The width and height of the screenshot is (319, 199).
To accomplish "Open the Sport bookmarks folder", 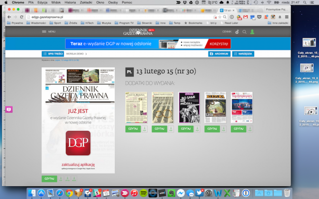I will (x=55, y=23).
